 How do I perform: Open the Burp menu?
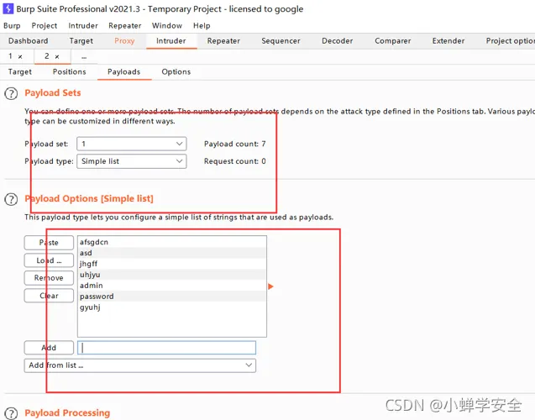click(12, 25)
